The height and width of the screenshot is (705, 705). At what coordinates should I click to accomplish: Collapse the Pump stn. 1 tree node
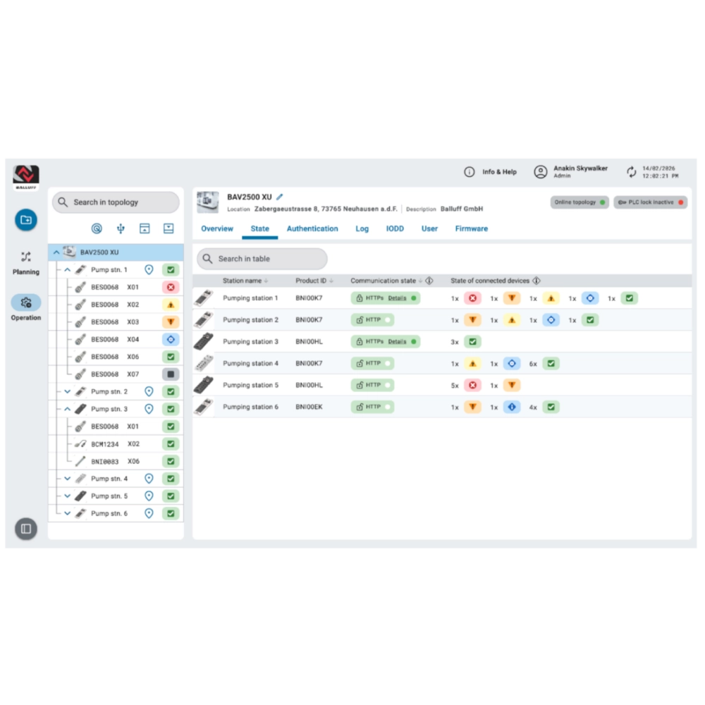point(68,270)
